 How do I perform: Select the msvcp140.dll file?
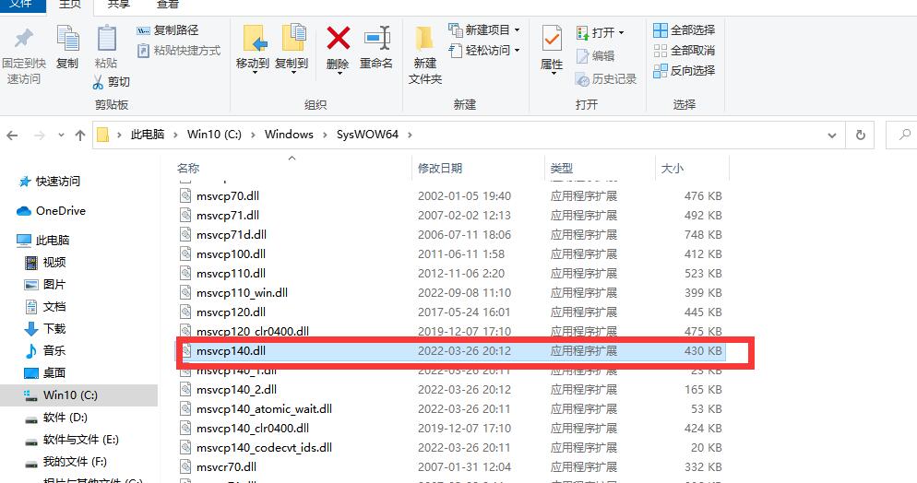(x=450, y=351)
